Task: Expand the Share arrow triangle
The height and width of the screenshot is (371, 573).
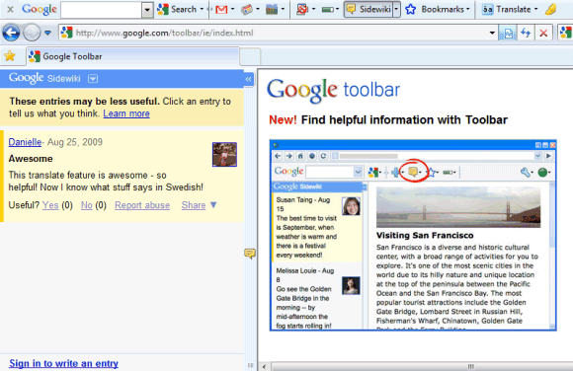Action: coord(213,205)
